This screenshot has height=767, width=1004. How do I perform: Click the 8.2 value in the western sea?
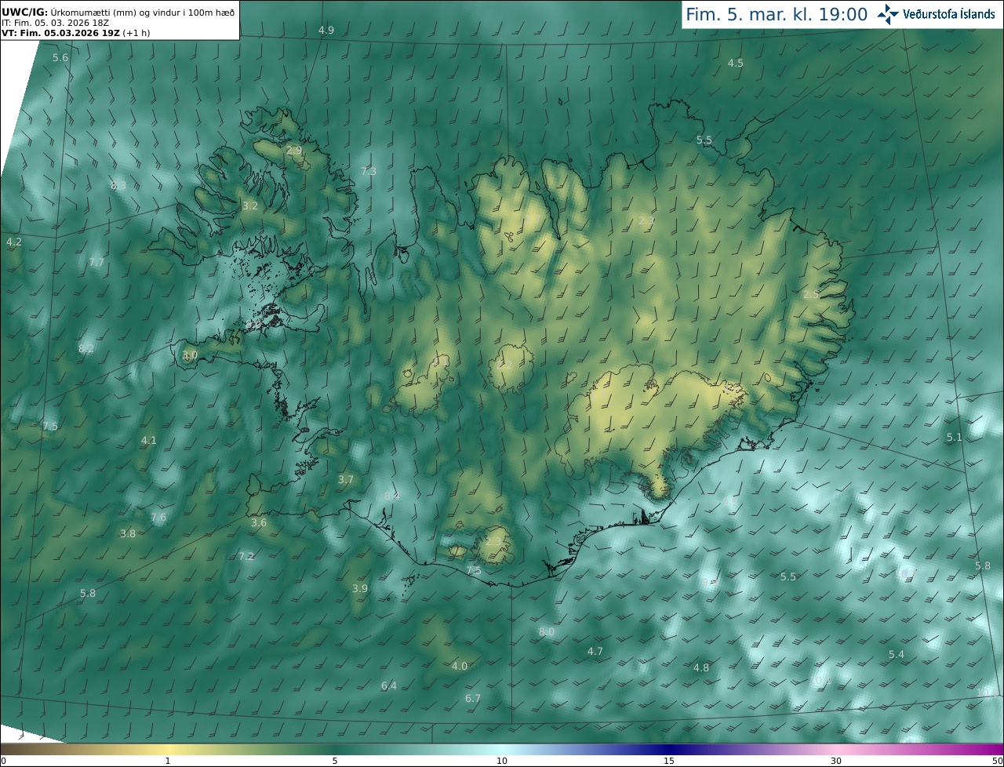pos(86,348)
